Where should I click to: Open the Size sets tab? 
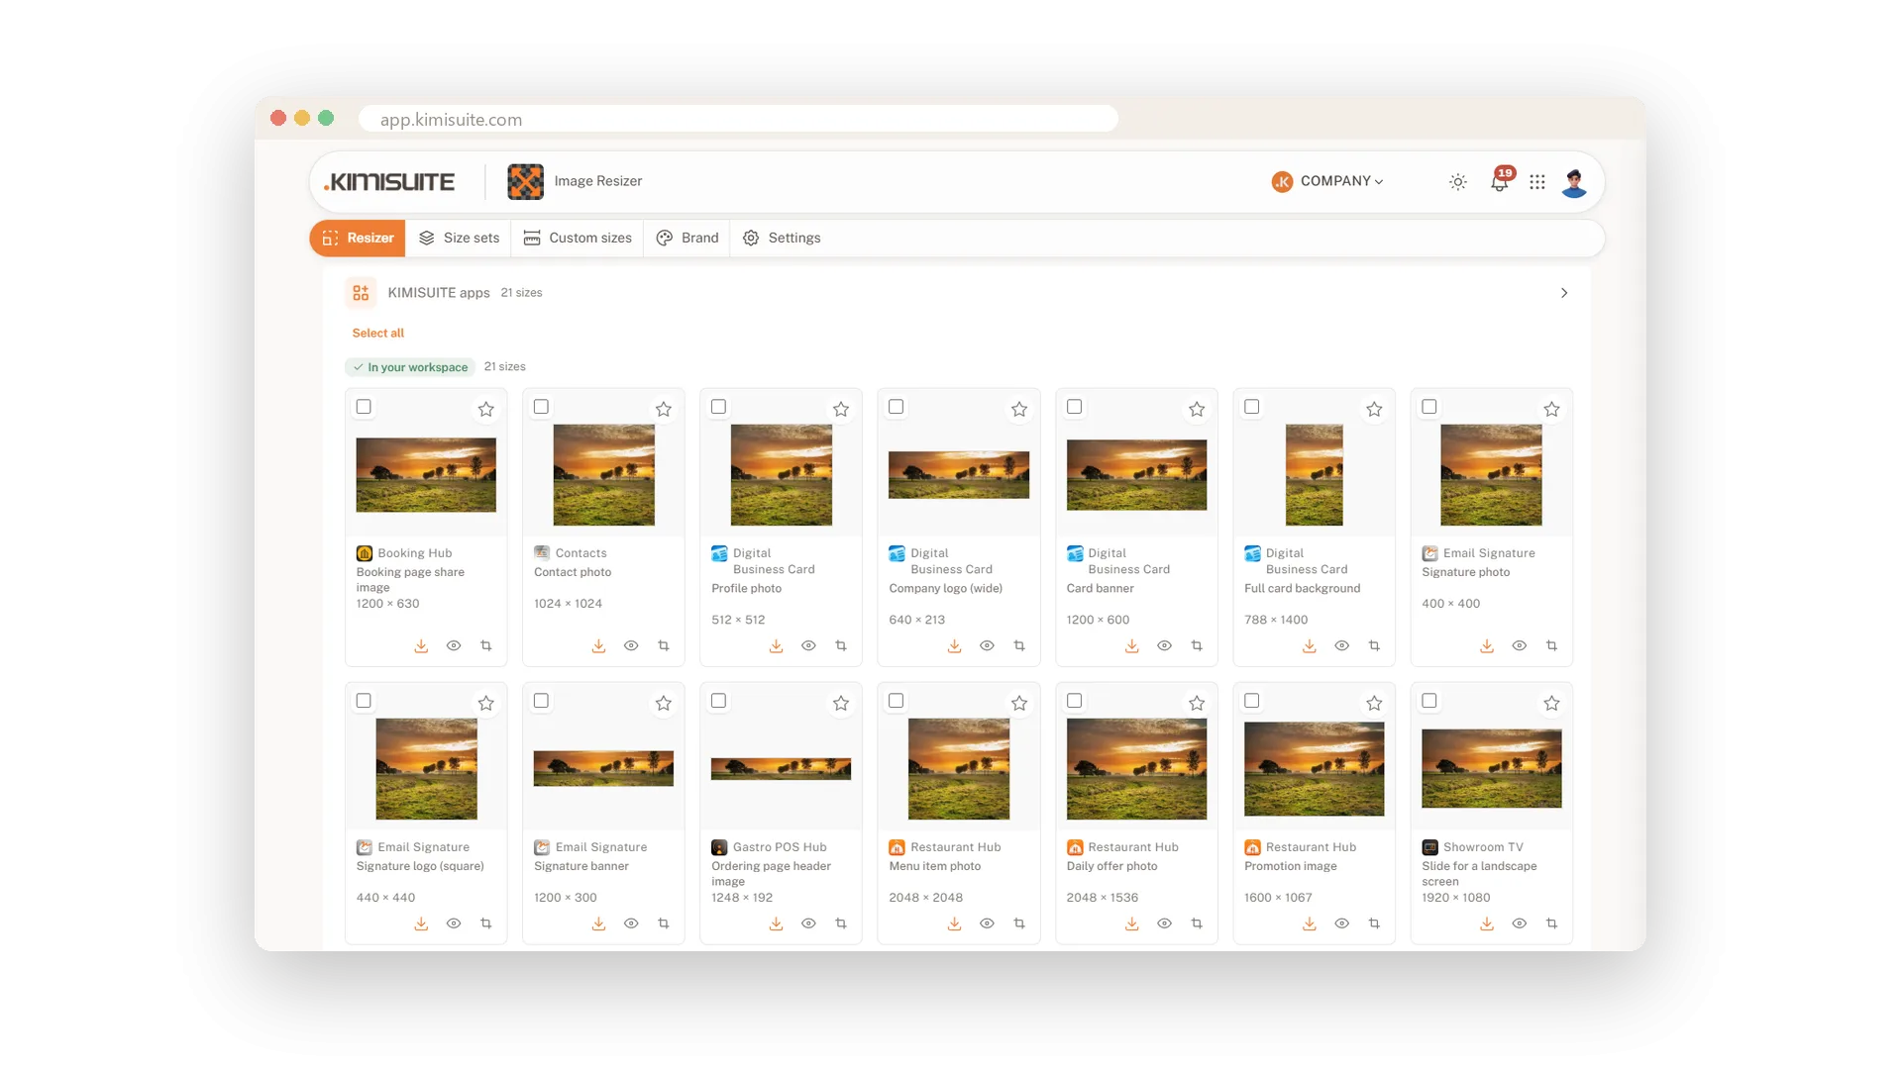pos(459,239)
